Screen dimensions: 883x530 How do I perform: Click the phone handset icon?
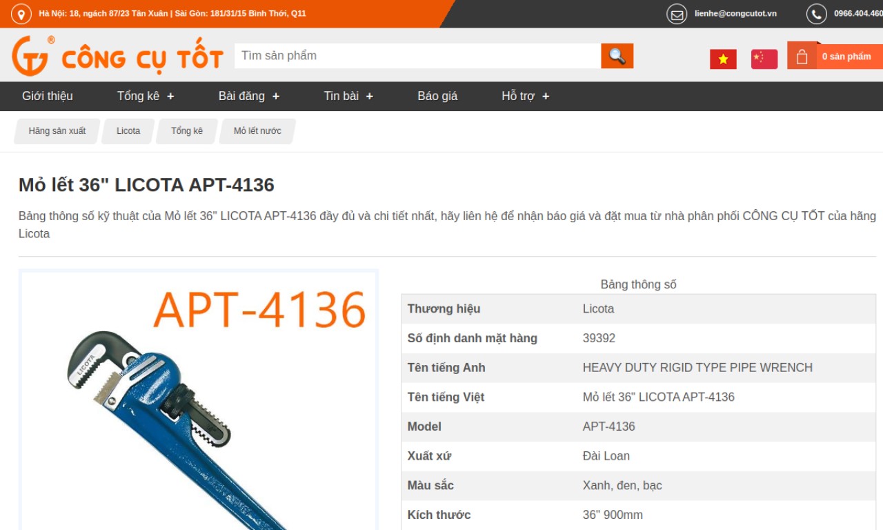[816, 14]
